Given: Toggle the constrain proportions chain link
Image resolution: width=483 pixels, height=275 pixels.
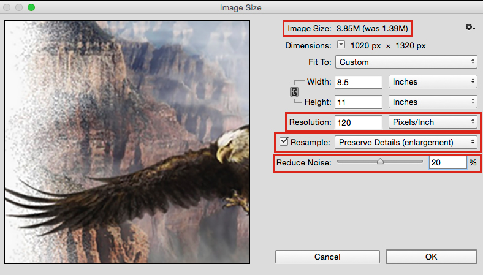Looking at the screenshot, I should tap(294, 92).
